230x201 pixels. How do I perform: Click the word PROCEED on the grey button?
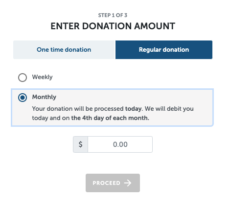pos(106,183)
